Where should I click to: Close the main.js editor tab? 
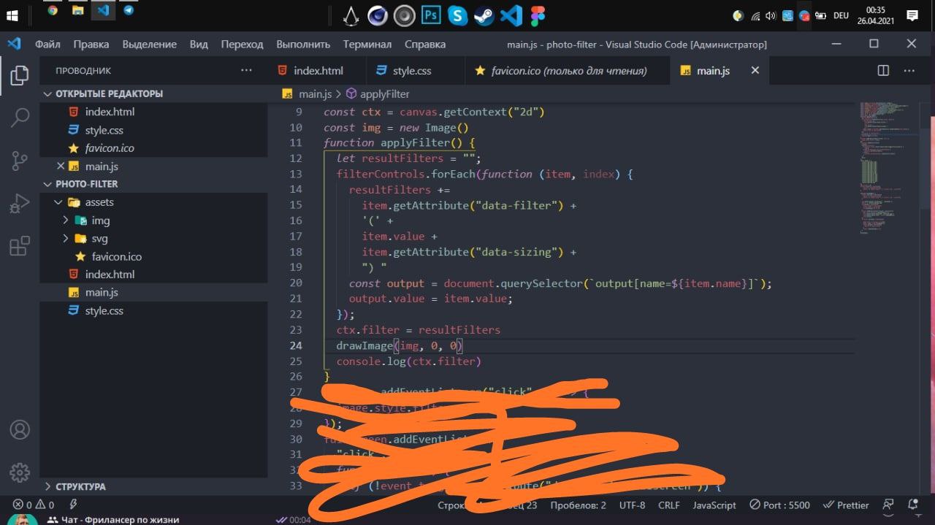755,71
